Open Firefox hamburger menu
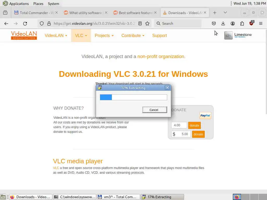 (261, 23)
